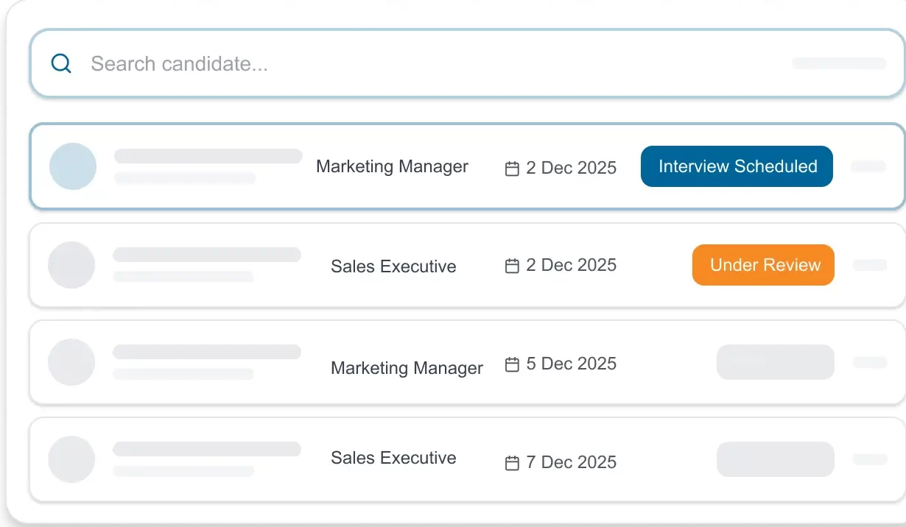Viewport: 906px width, 527px height.
Task: Focus the Search candidate input field
Action: tap(368, 64)
